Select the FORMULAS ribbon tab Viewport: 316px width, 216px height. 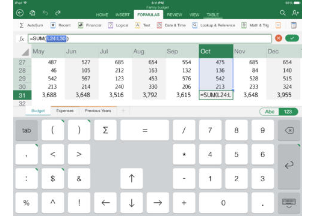149,14
